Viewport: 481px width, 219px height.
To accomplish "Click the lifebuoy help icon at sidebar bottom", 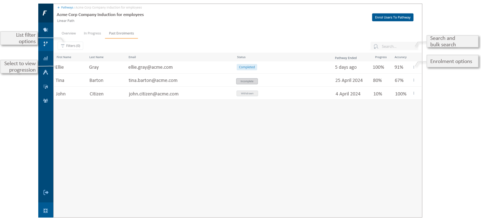I will click(x=45, y=210).
